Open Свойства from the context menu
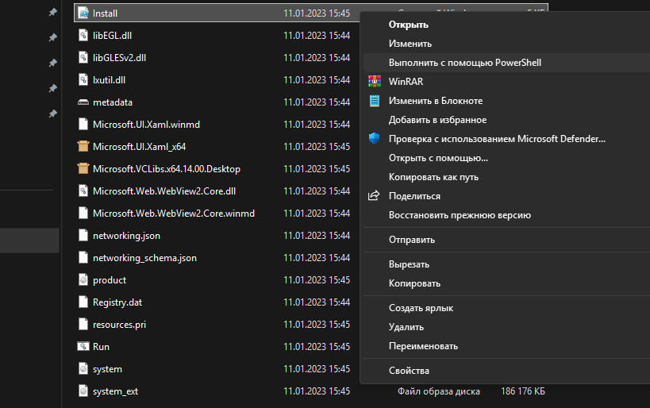Image resolution: width=650 pixels, height=408 pixels. [409, 371]
